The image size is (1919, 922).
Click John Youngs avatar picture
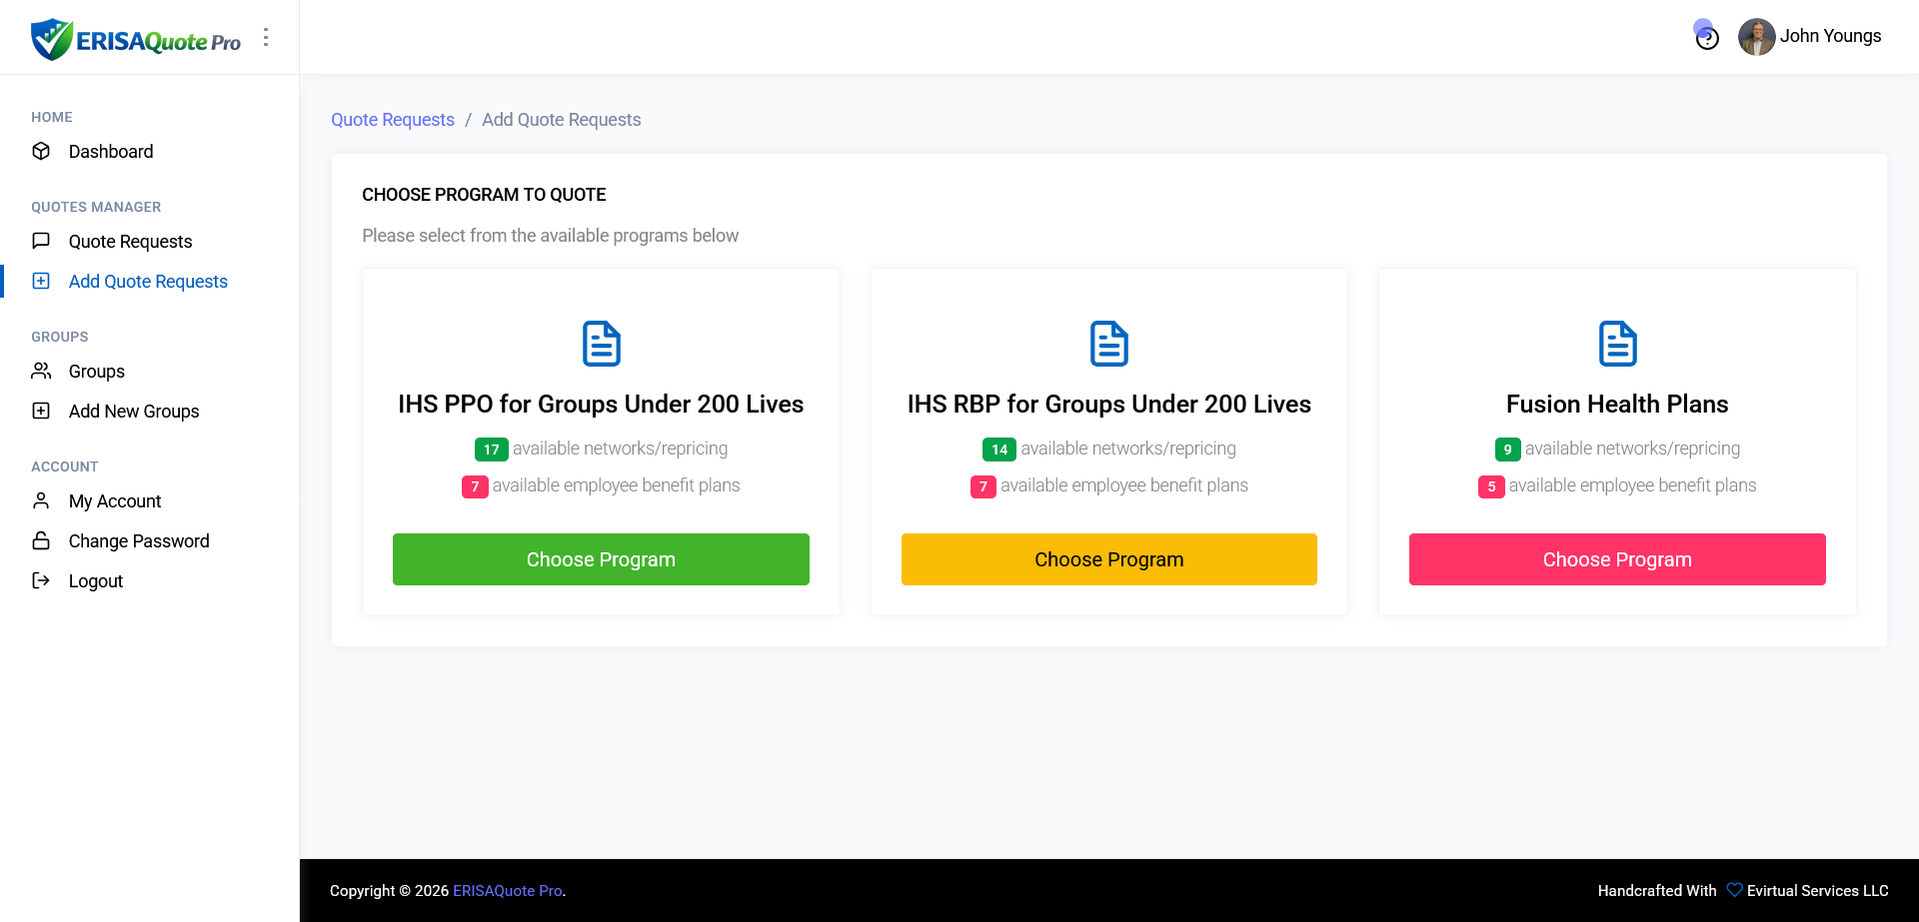1756,37
